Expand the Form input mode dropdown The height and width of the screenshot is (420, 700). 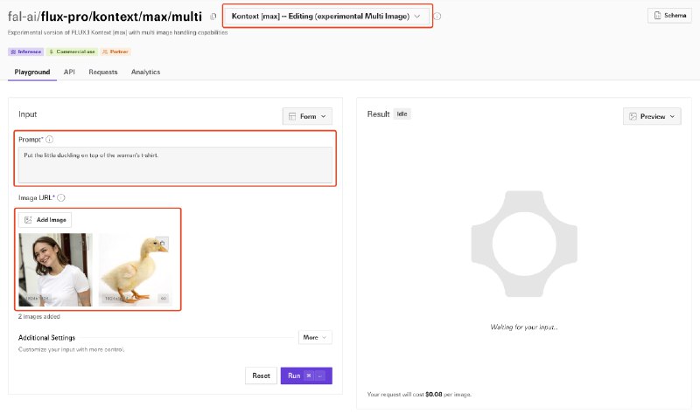pos(307,116)
